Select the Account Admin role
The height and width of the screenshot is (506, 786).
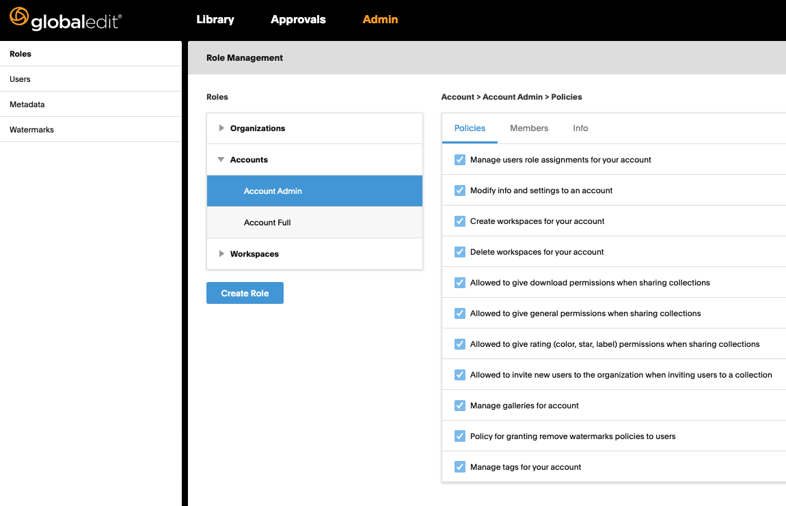pyautogui.click(x=315, y=191)
